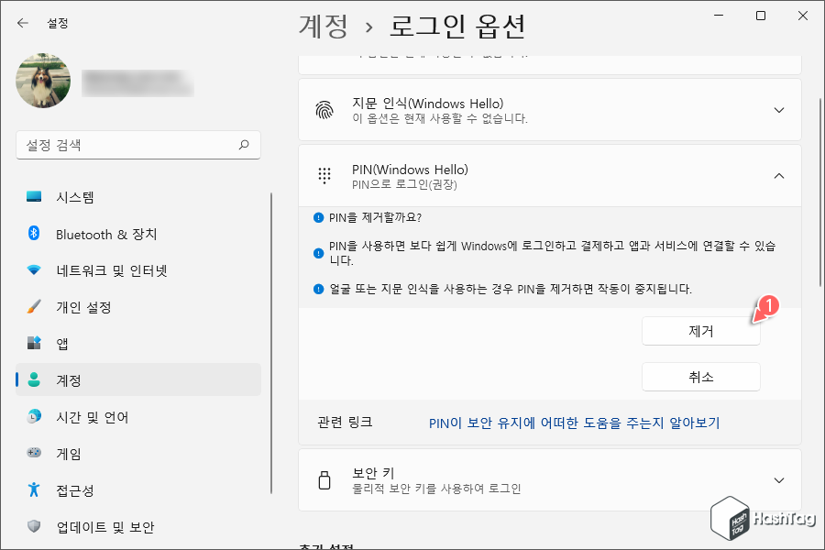Select the 관련 링크 label
Image resolution: width=825 pixels, height=550 pixels.
[346, 422]
